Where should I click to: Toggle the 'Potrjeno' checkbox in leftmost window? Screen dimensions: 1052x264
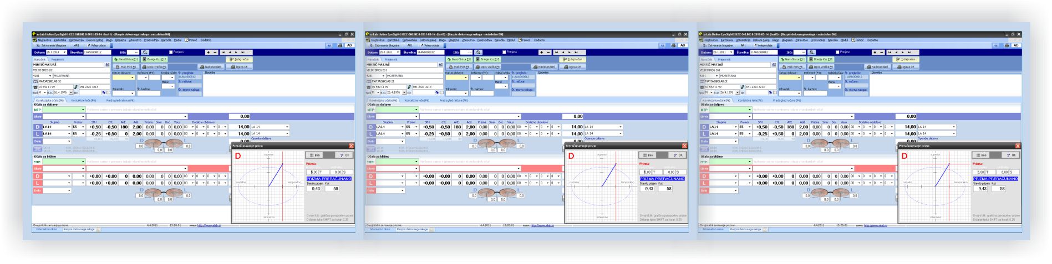[x=171, y=52]
